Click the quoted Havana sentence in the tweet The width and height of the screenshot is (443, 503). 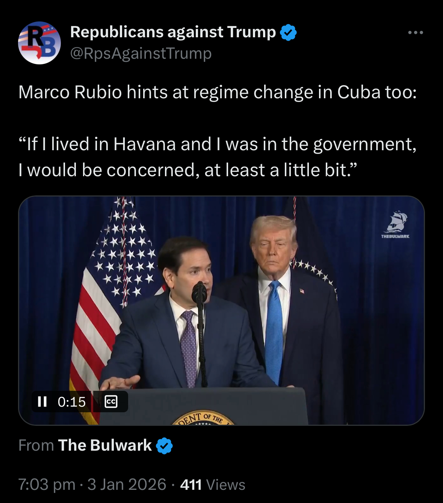[217, 157]
